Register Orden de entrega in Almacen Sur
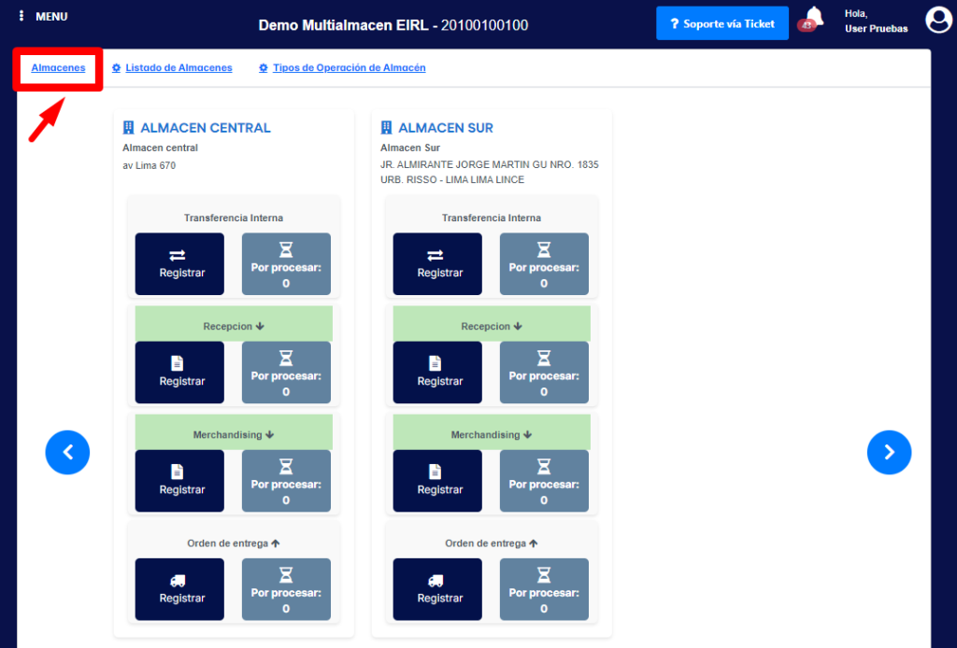Viewport: 957px width, 648px height. coord(437,589)
